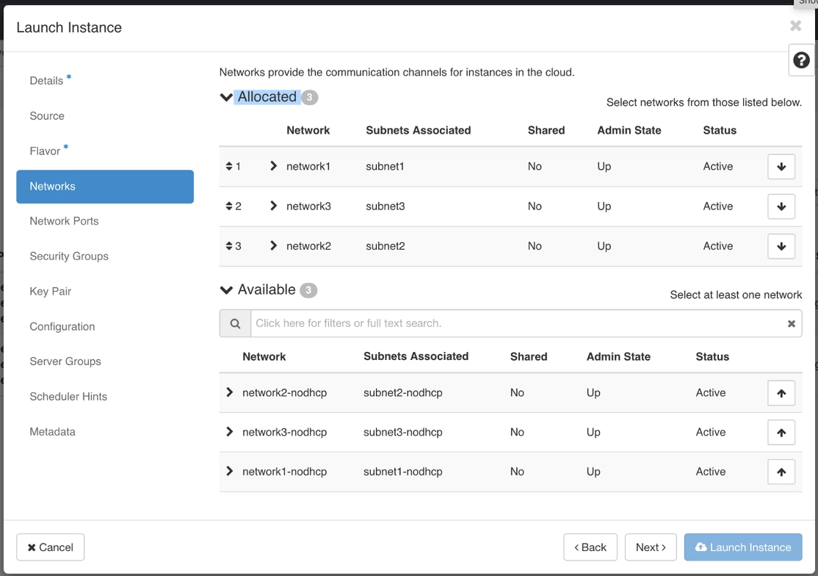This screenshot has height=576, width=818.
Task: Remove network1 with its down arrow button
Action: point(781,167)
